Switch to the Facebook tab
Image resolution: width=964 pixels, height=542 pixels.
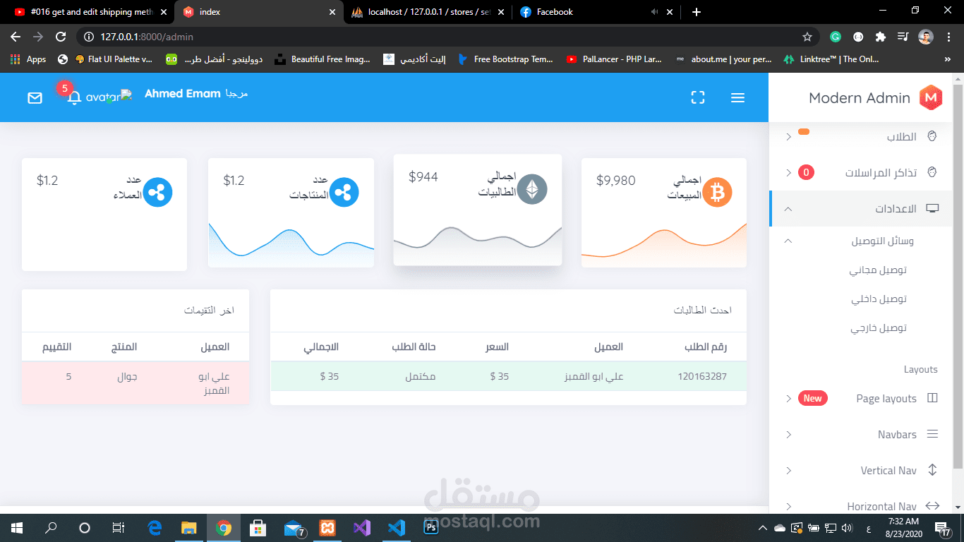596,12
